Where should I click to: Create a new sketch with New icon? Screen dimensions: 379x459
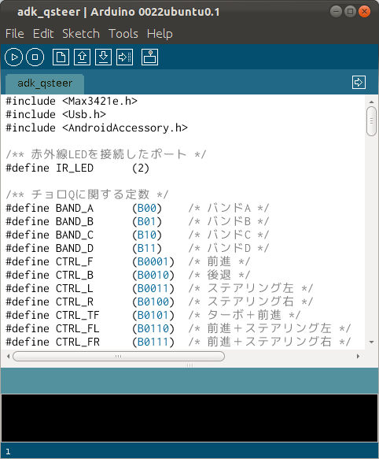61,57
